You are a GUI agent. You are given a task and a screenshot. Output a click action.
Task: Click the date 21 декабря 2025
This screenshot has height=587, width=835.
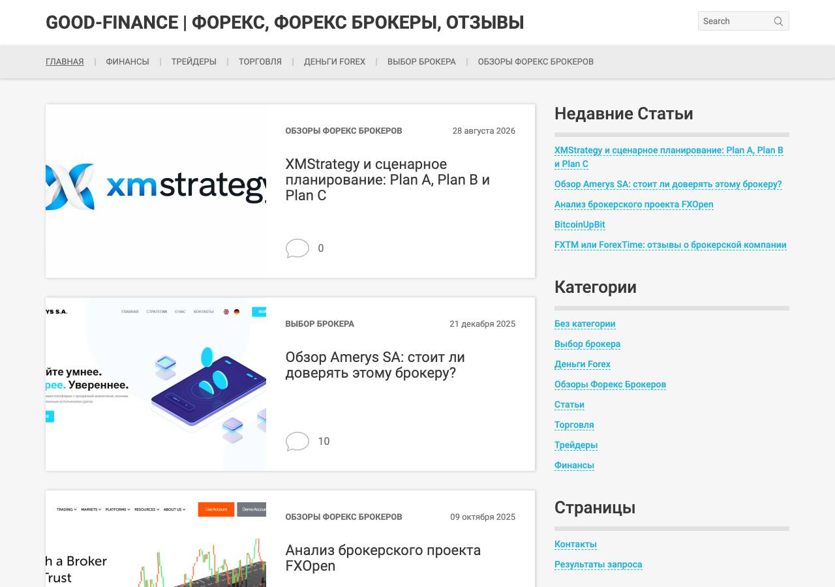click(x=482, y=324)
